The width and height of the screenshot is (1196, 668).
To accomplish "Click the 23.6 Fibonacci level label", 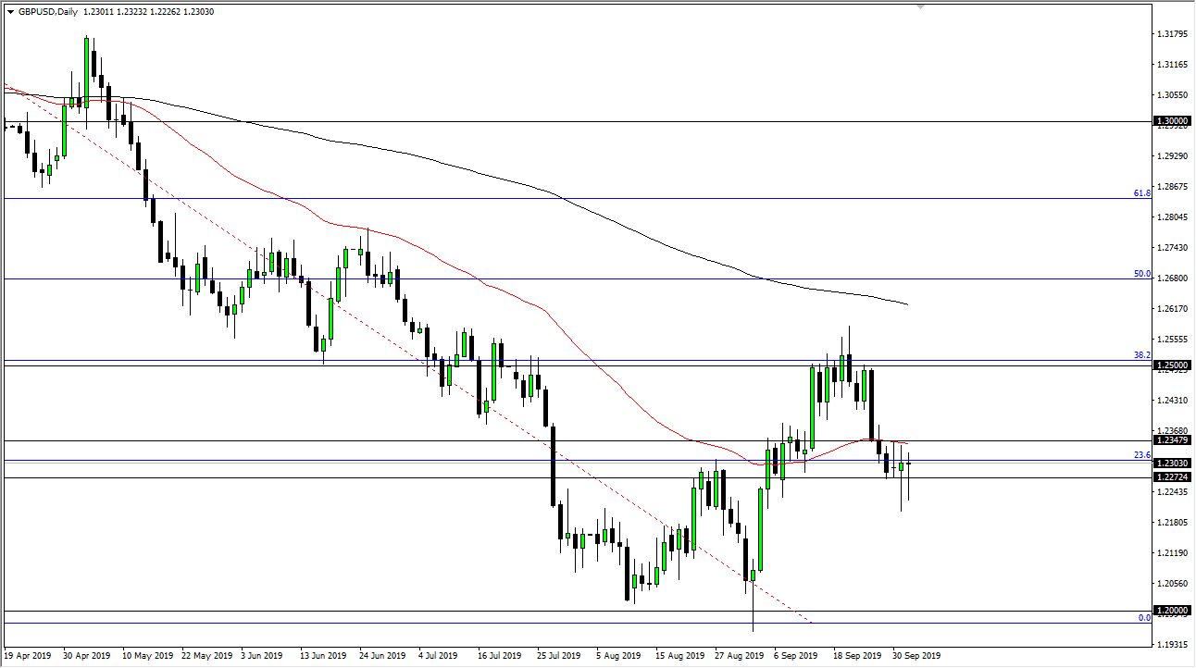I will 1141,454.
